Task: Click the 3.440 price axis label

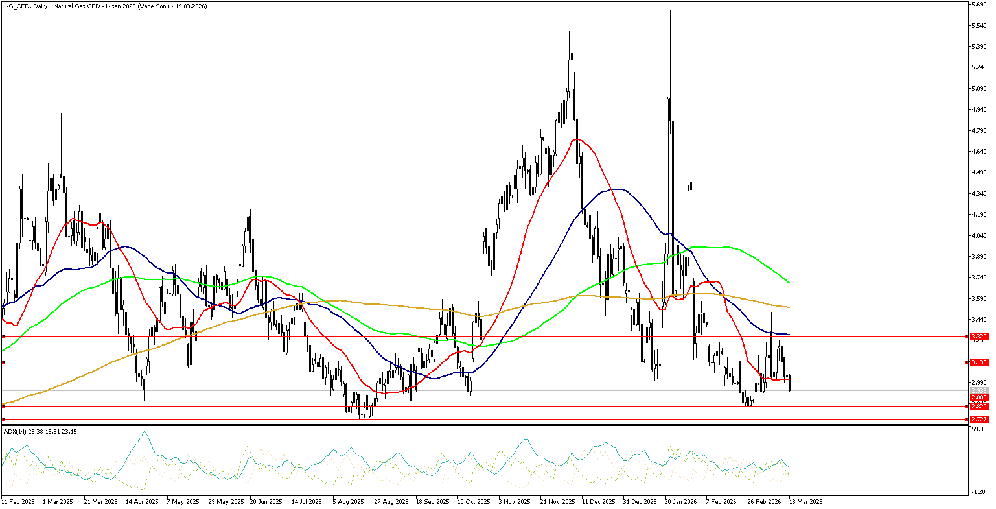Action: point(979,320)
